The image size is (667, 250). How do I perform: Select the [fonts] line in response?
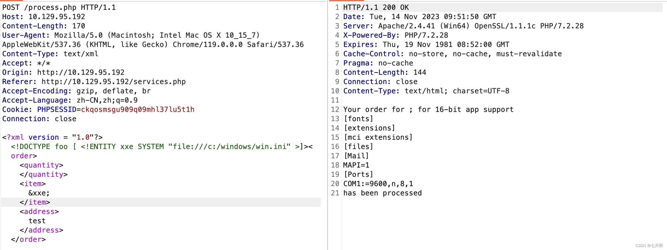tap(359, 119)
